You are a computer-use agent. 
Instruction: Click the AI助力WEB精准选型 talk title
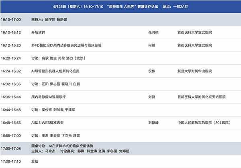click(47, 123)
